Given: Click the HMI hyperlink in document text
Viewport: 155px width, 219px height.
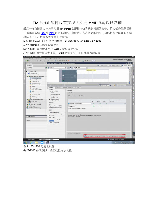Looking at the screenshot, I should [52, 33].
